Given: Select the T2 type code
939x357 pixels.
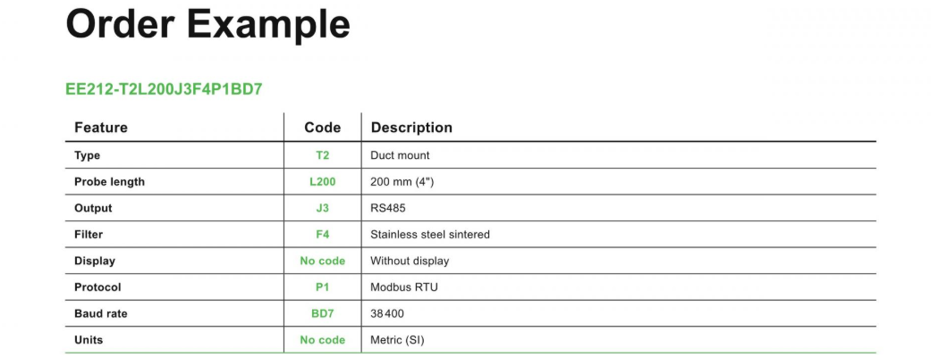Looking at the screenshot, I should pos(322,155).
